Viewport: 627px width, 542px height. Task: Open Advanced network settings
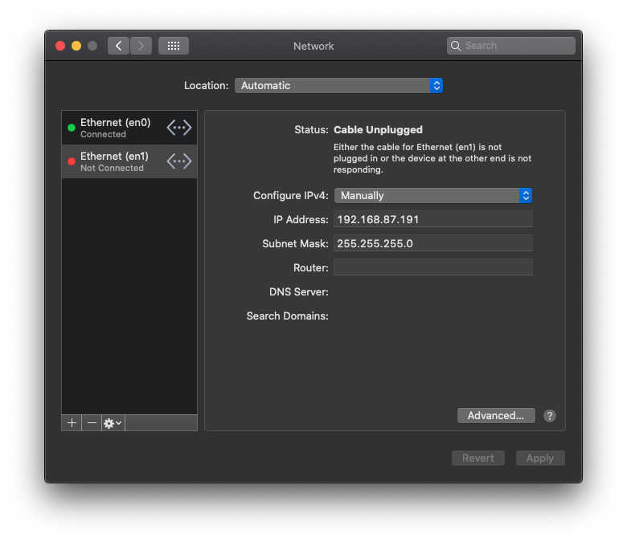click(x=496, y=415)
